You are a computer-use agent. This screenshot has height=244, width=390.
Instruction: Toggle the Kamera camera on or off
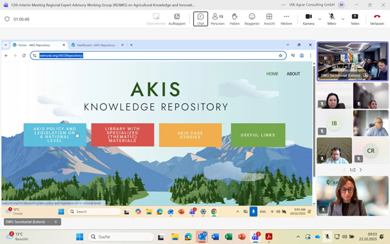click(x=308, y=19)
